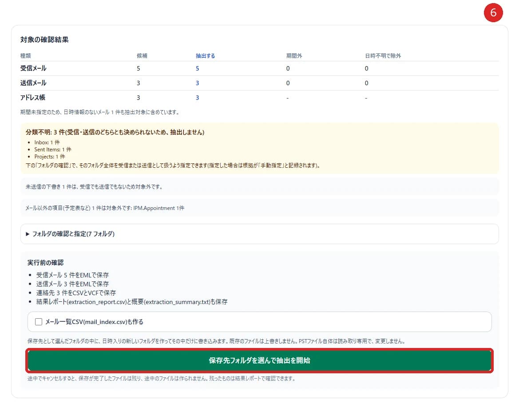Click the Projects: 1 件 list item
The height and width of the screenshot is (407, 519).
tap(50, 157)
